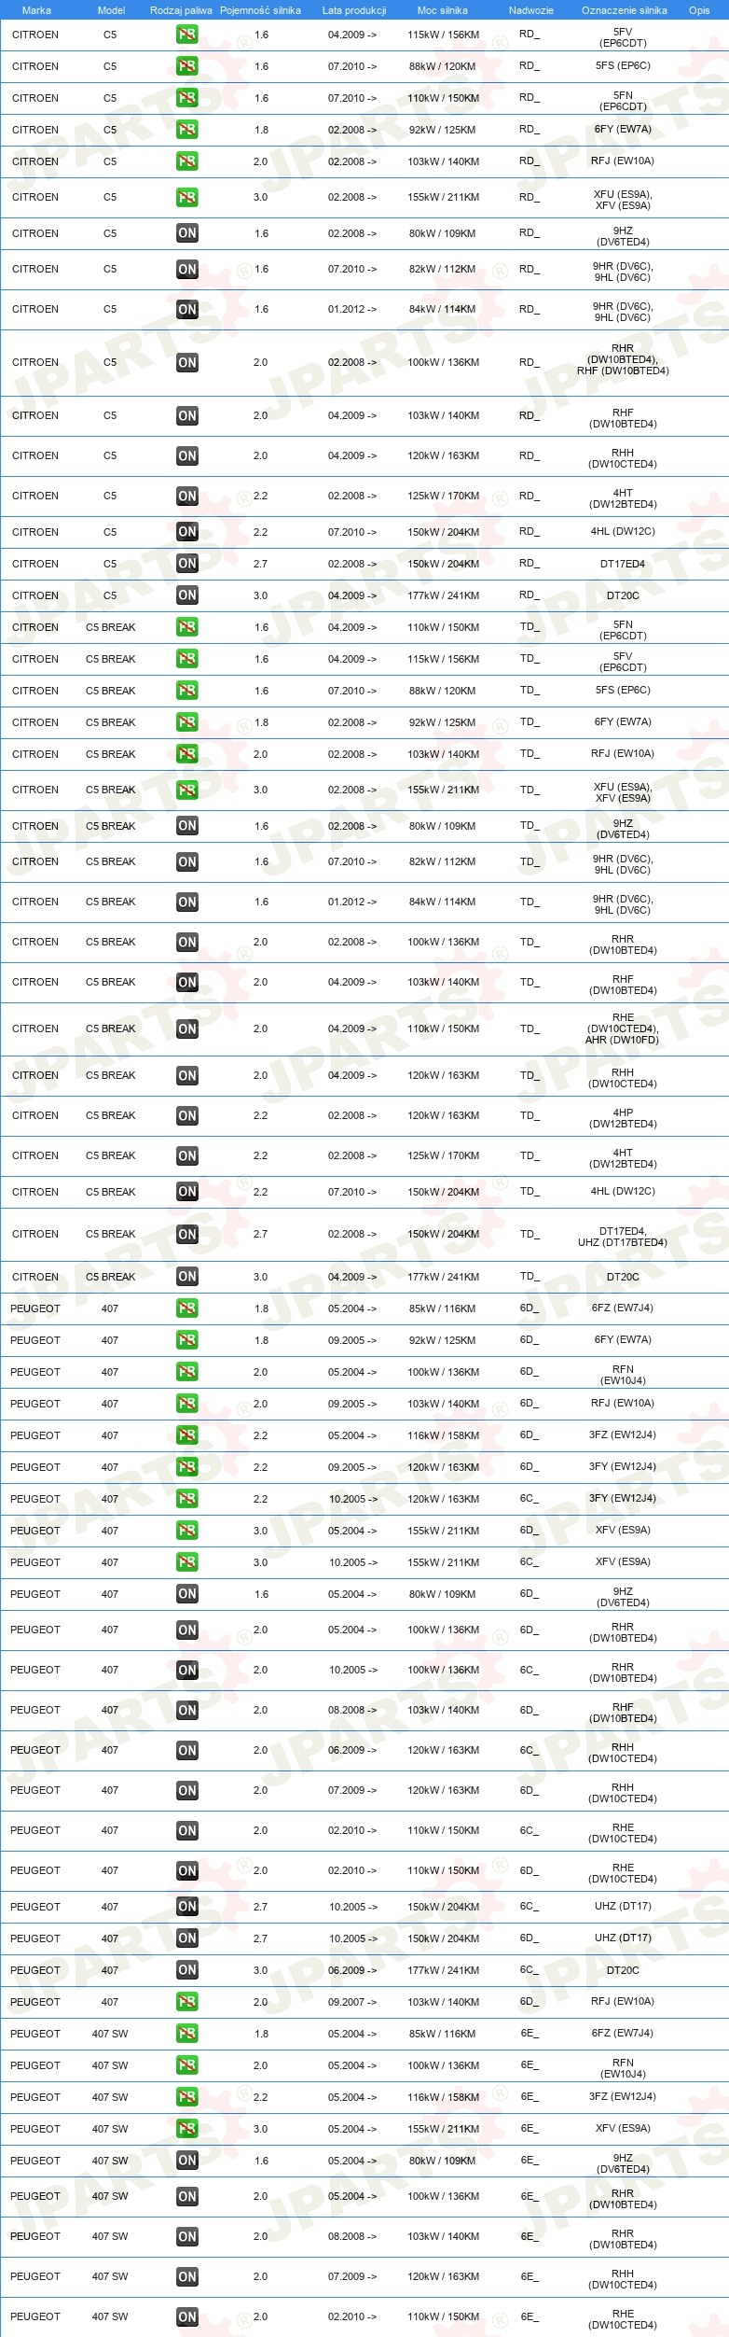Click the Marka column header

pos(36,10)
